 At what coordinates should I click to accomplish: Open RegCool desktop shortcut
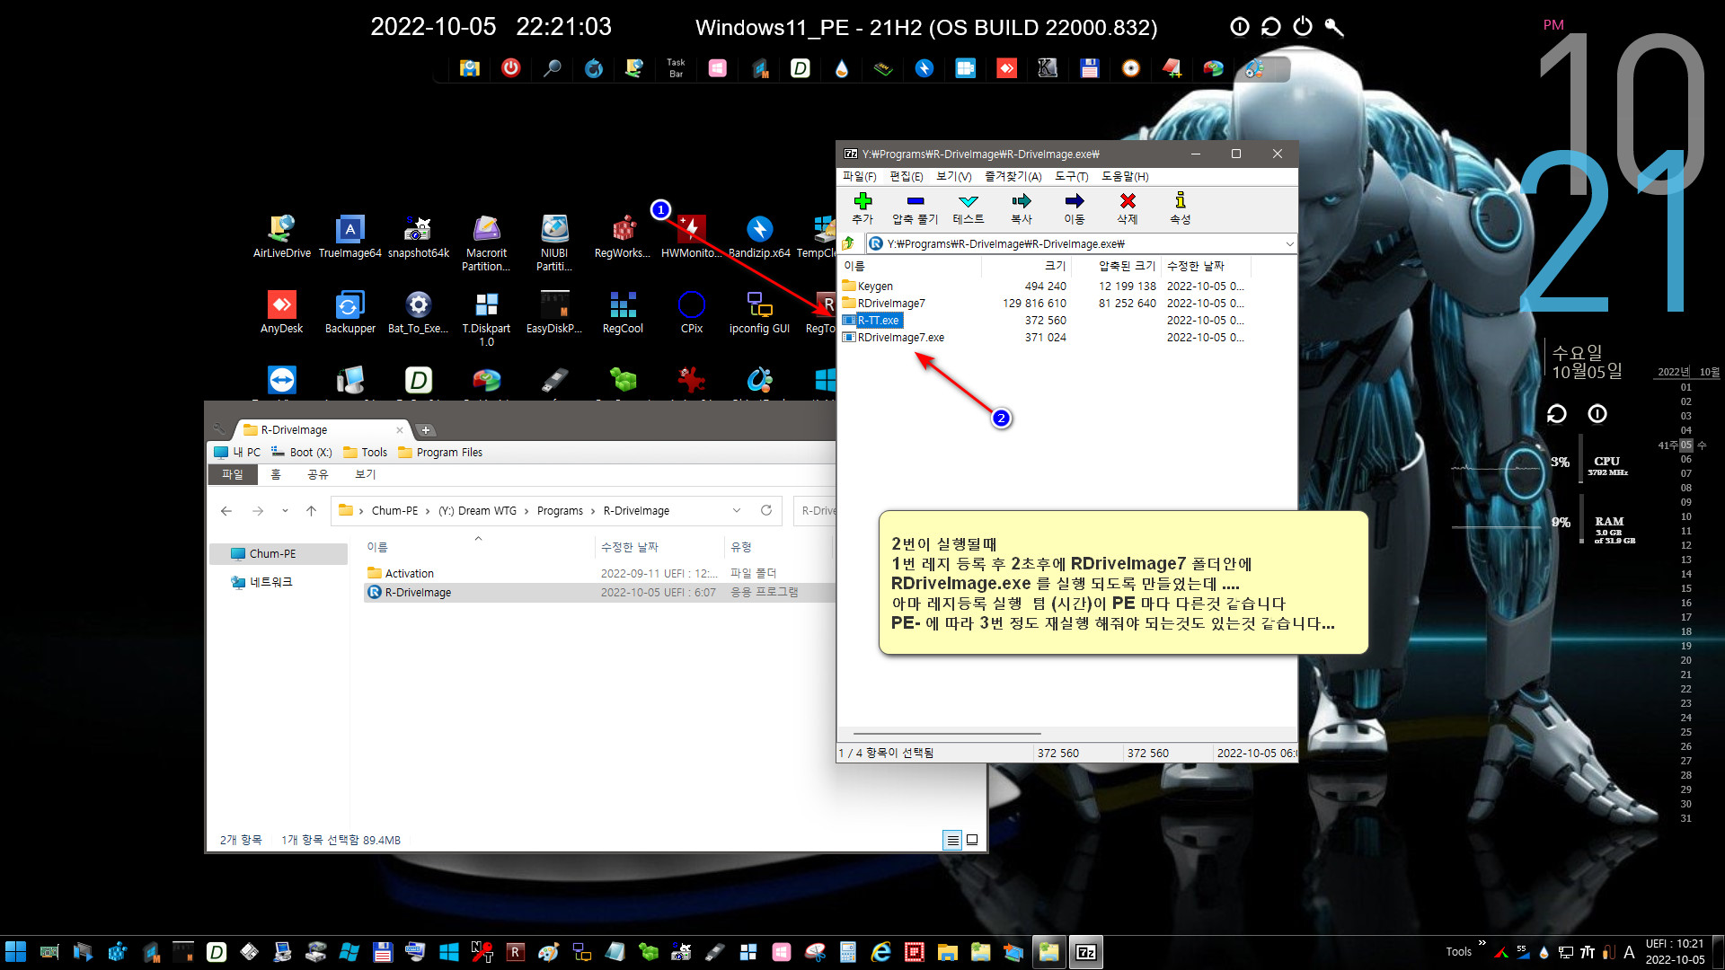623,313
